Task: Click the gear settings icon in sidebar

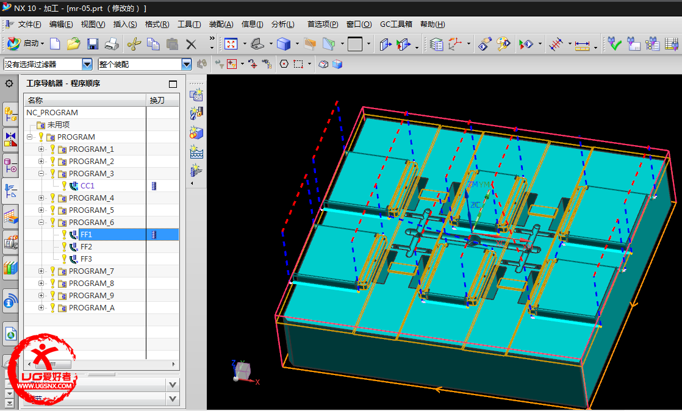Action: (x=9, y=83)
